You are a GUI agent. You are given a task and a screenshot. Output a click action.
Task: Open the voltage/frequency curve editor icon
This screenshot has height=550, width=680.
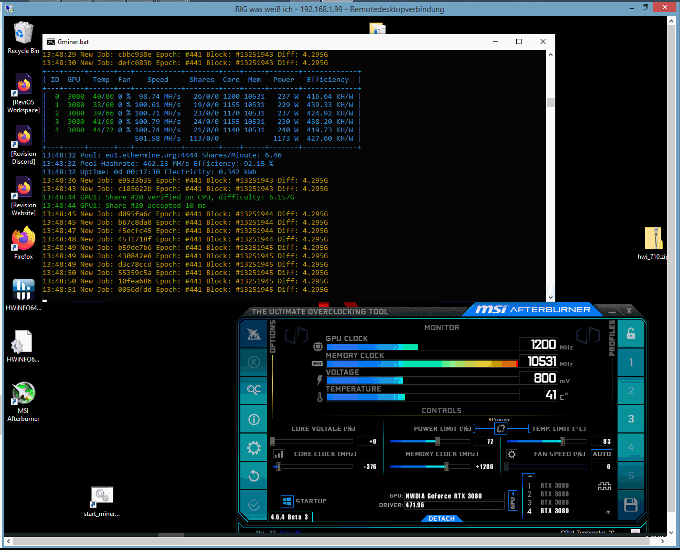(x=279, y=454)
